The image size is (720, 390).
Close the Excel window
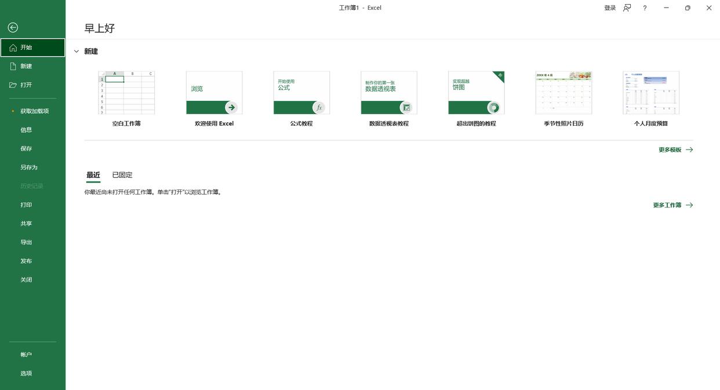[x=709, y=8]
